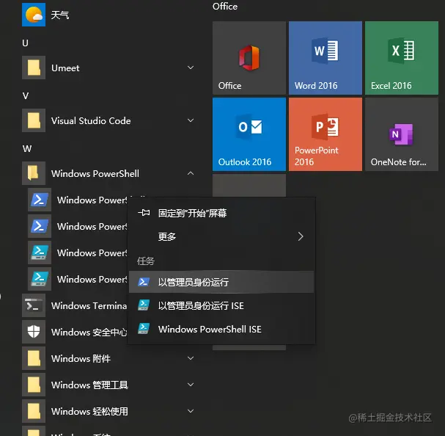Click PowerShell icon beside 以管理员身份运行
This screenshot has width=445, height=436.
144,282
